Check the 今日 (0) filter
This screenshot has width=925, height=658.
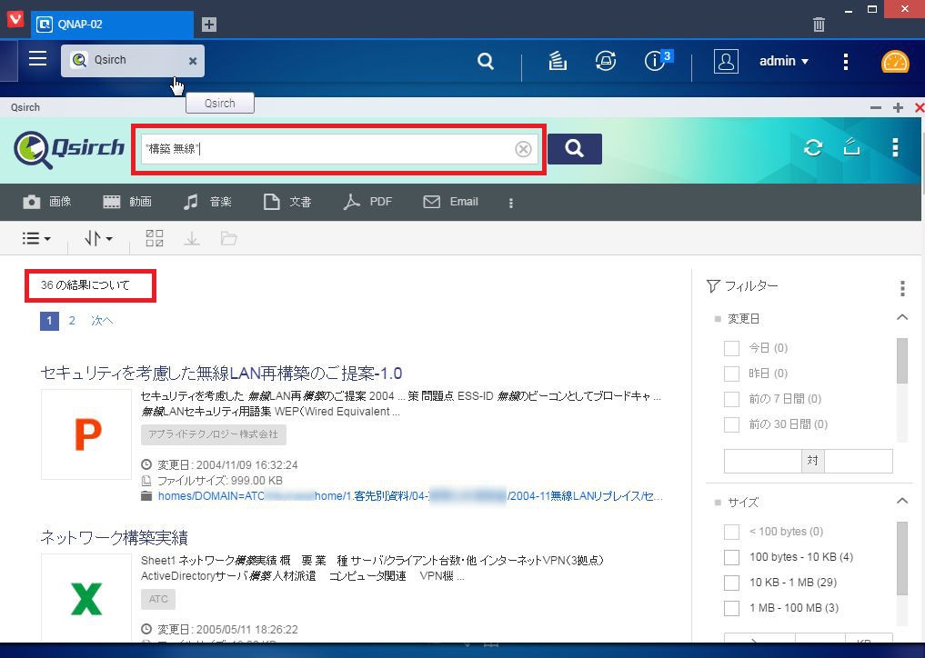pyautogui.click(x=731, y=348)
